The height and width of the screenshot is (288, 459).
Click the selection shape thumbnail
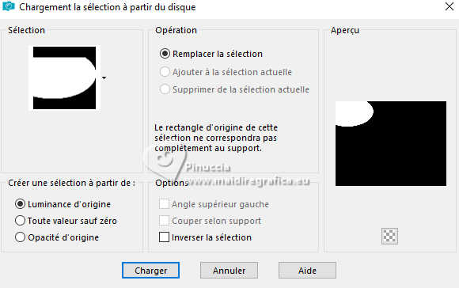(x=64, y=78)
